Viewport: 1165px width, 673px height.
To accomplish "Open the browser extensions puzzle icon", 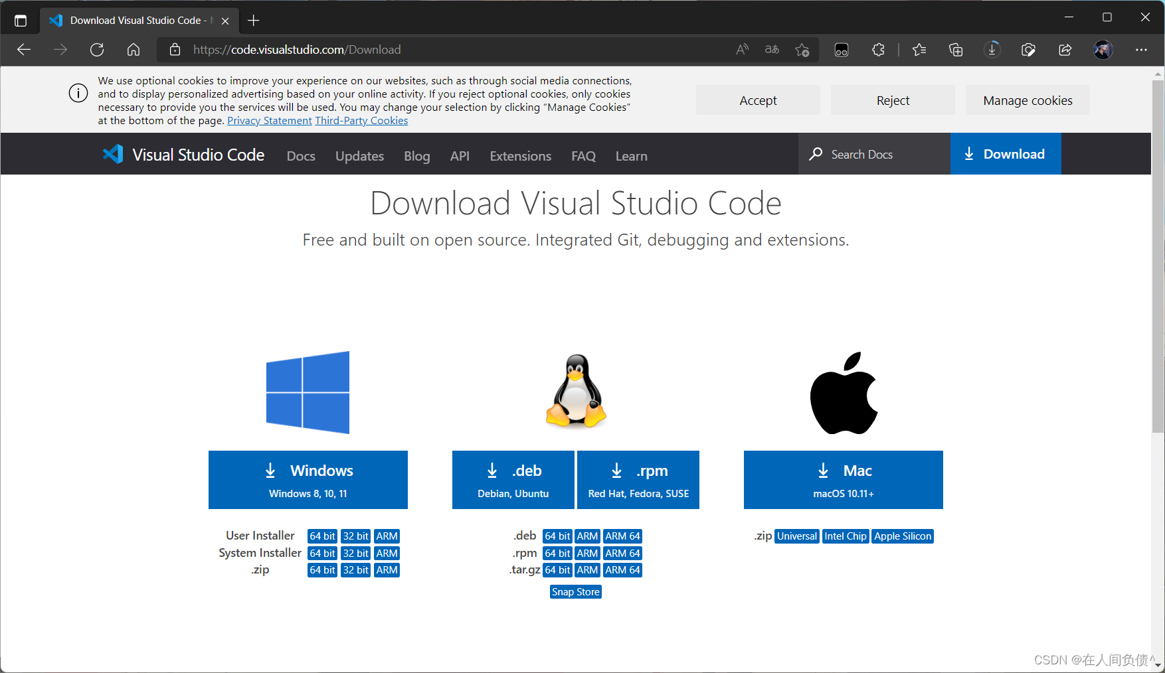I will [x=878, y=50].
